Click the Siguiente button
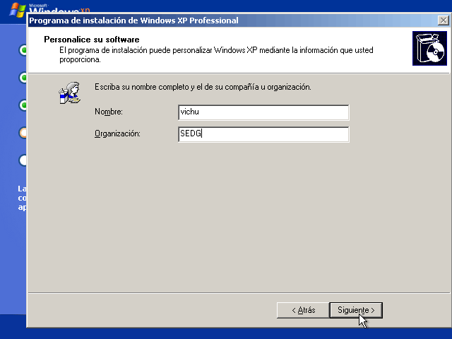The height and width of the screenshot is (339, 452). point(356,310)
